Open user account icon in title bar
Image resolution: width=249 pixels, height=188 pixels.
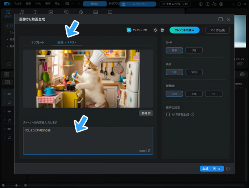[221, 4]
